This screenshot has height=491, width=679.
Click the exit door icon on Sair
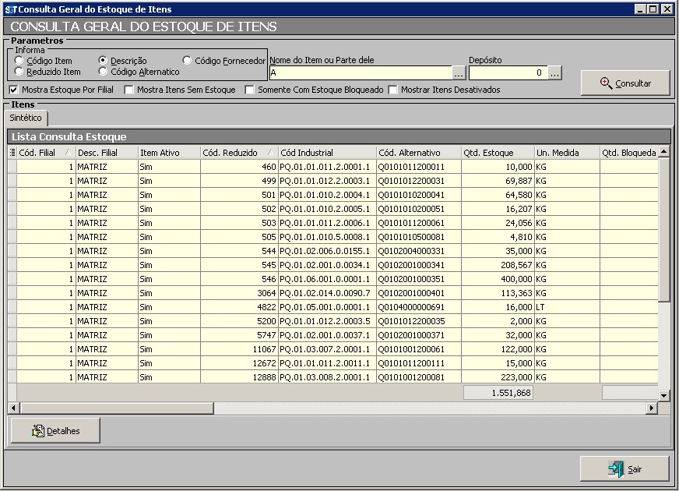[x=616, y=469]
